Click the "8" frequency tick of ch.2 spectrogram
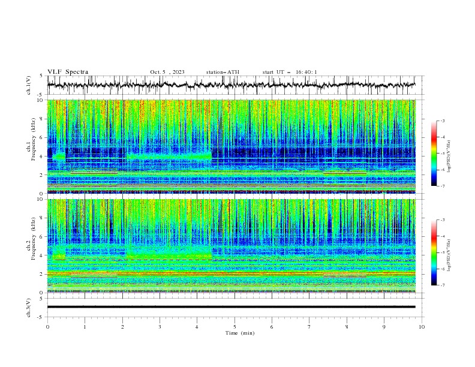 (43, 218)
